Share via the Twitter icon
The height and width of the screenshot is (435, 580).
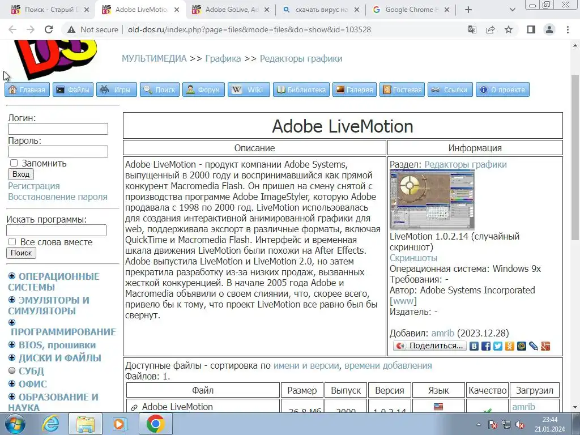coord(497,346)
